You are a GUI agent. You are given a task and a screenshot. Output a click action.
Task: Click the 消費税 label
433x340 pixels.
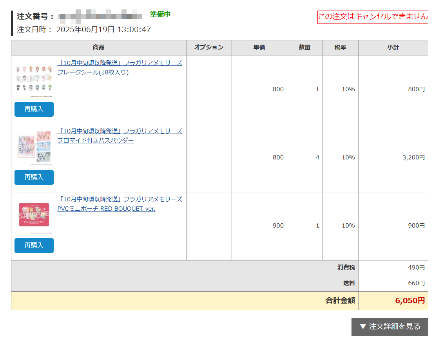coord(346,268)
